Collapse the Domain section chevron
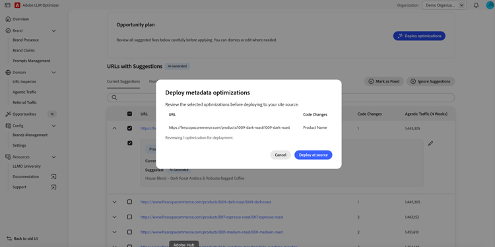Viewport: 495px width, 247px height. coord(53,73)
